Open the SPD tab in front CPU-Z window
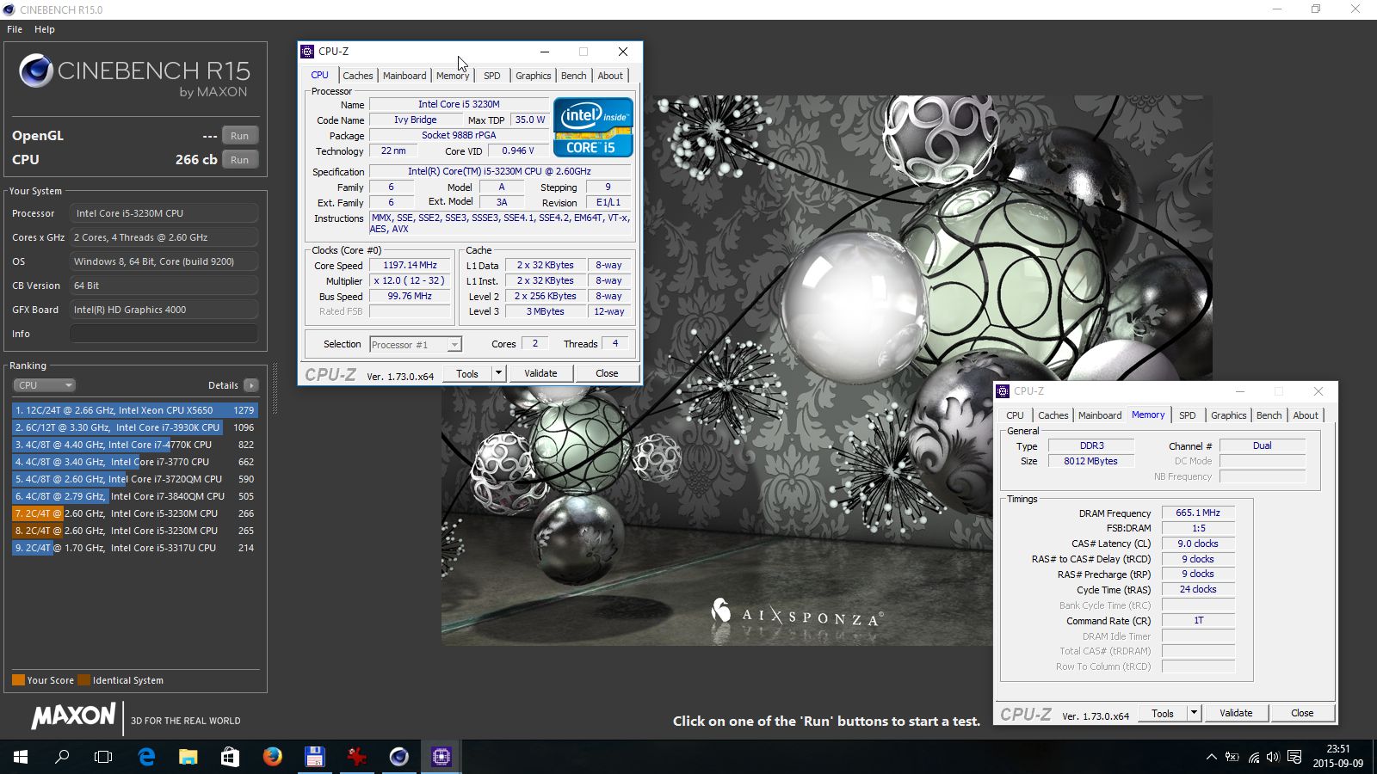Screen dimensions: 1377x774 pos(491,76)
